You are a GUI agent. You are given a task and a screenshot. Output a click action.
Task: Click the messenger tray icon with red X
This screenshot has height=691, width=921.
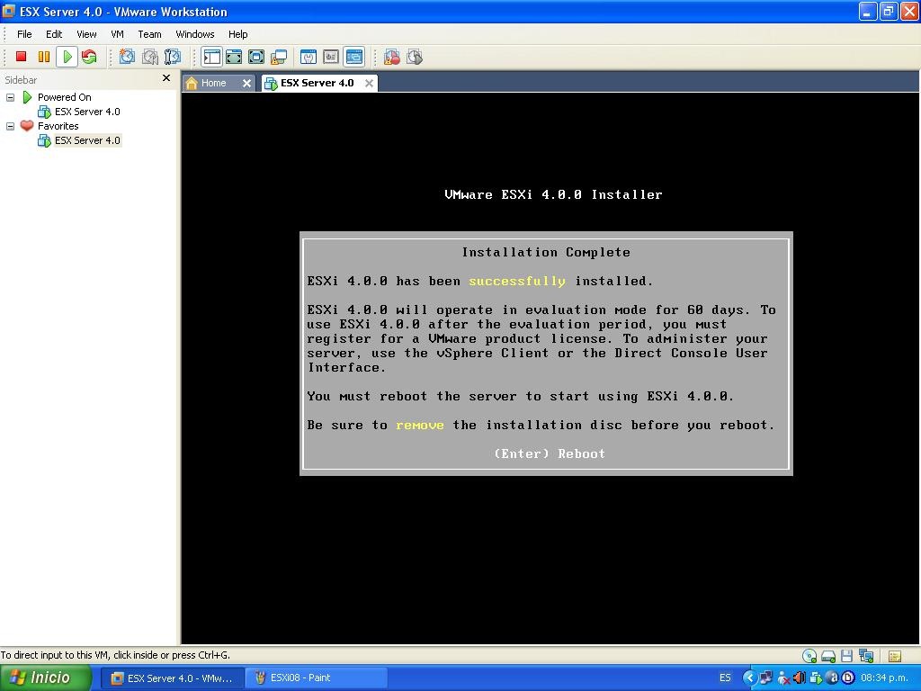(x=783, y=678)
